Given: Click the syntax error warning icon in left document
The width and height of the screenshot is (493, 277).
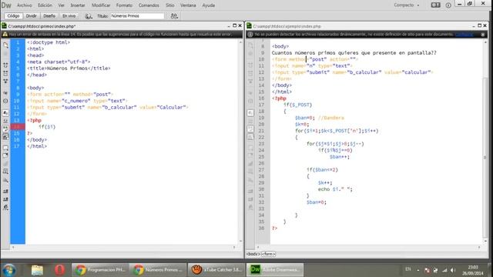Looking at the screenshot, I should coord(5,34).
